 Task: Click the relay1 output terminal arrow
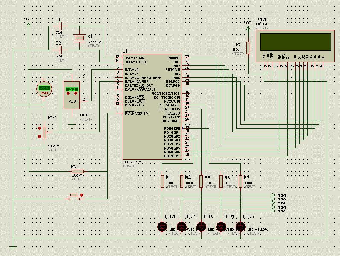click(x=274, y=195)
